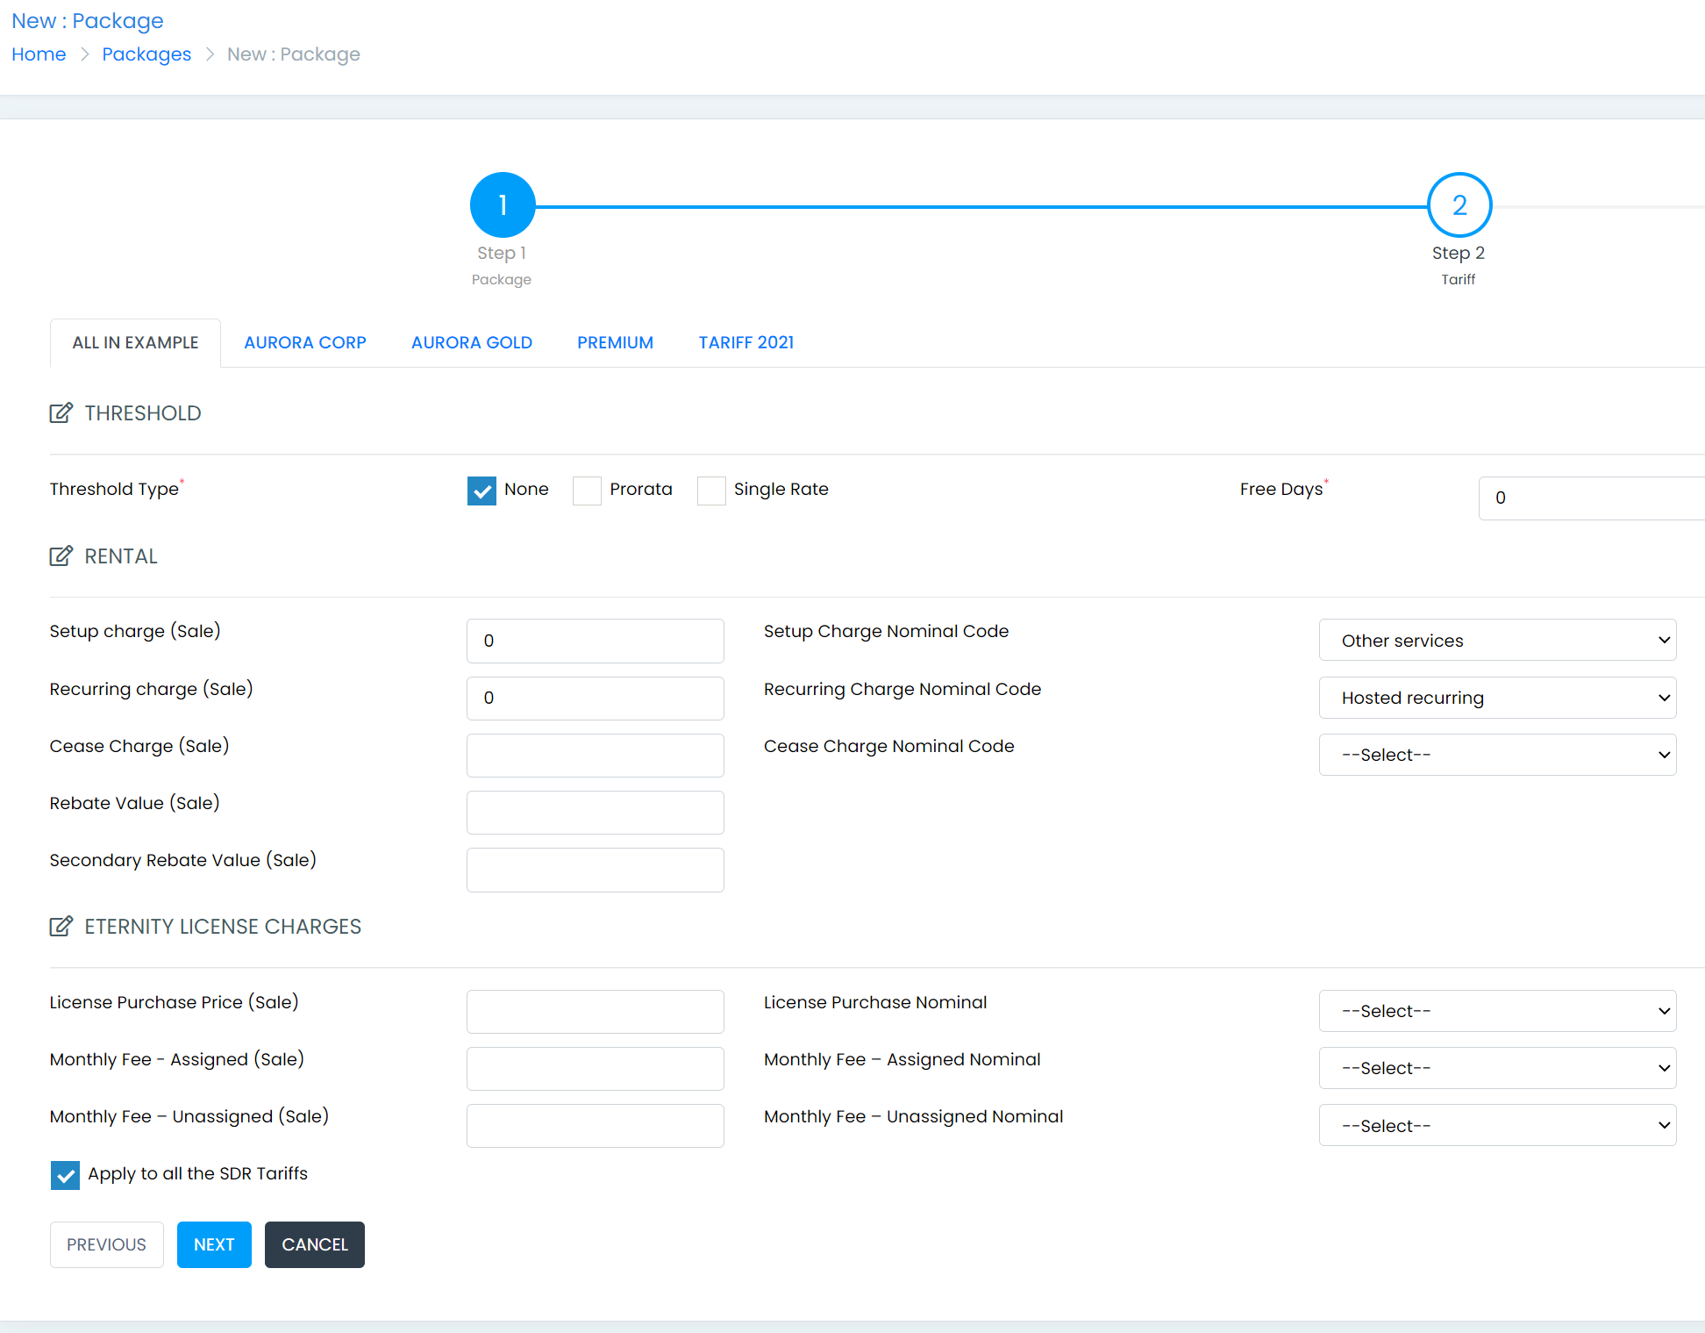Click the Recurring charge (Sale) field
Image resolution: width=1705 pixels, height=1333 pixels.
click(x=596, y=698)
